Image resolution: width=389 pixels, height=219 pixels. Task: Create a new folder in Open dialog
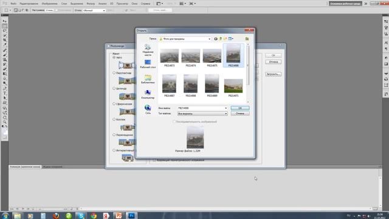tap(225, 39)
